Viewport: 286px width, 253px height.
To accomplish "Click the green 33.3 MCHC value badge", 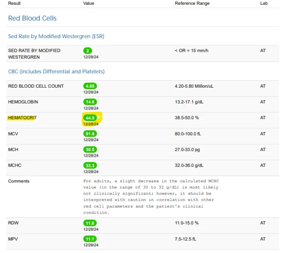I will click(x=90, y=165).
